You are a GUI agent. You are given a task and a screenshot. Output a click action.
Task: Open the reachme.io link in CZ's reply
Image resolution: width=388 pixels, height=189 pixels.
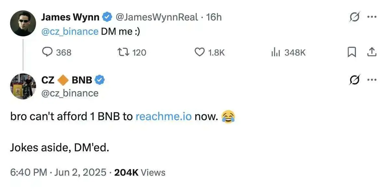[163, 116]
